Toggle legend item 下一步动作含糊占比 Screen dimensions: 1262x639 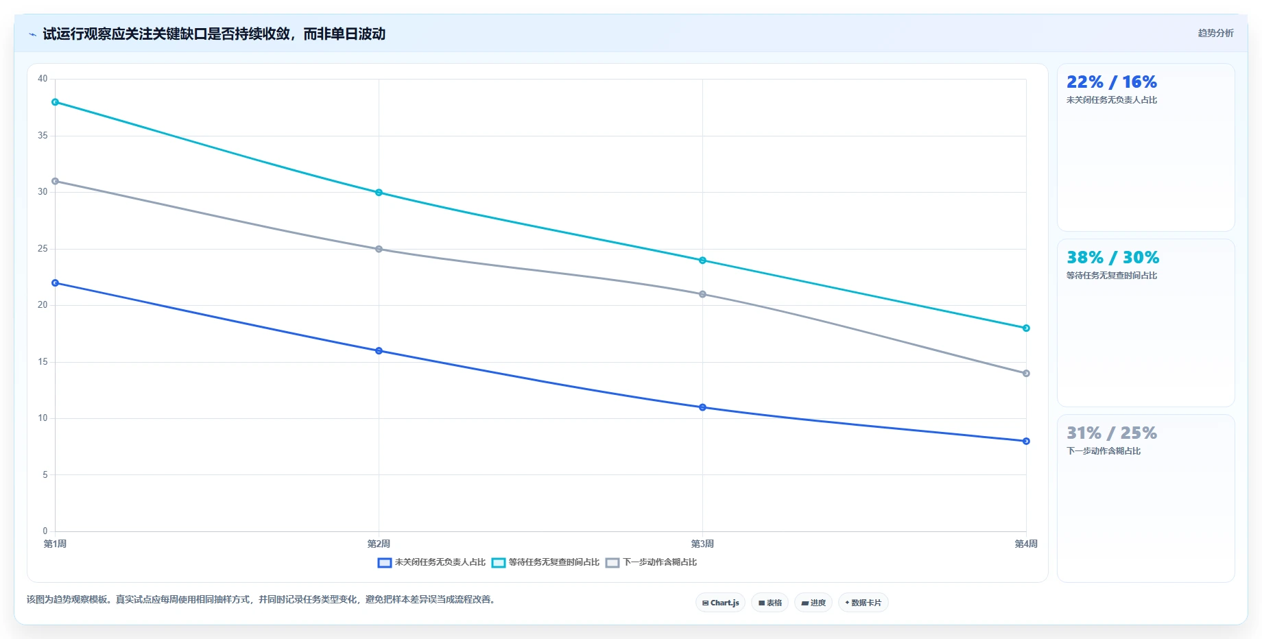(x=651, y=562)
